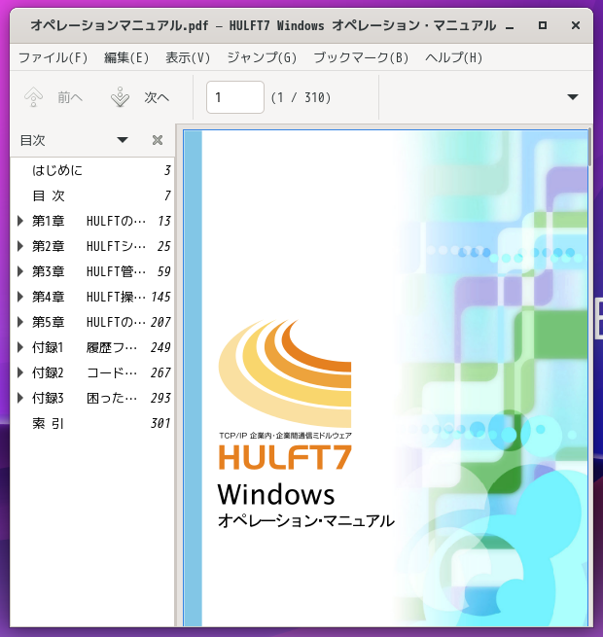Click the 前へ button label
603x637 pixels.
tap(70, 97)
